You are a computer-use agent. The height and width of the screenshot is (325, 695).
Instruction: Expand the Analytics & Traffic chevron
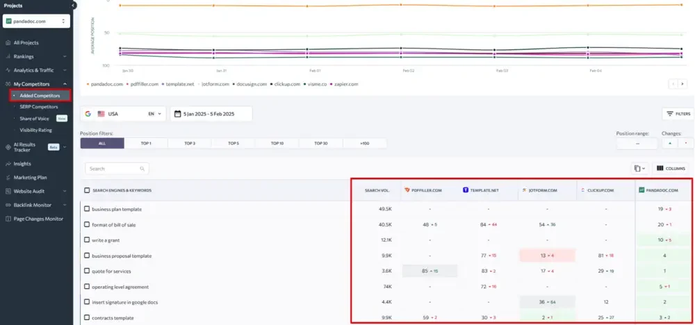[x=65, y=70]
